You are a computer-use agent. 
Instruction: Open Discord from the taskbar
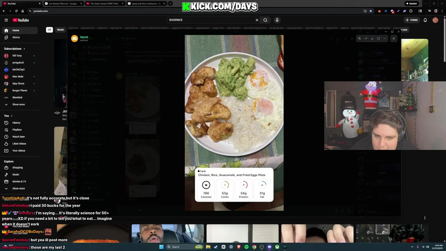coord(269,247)
